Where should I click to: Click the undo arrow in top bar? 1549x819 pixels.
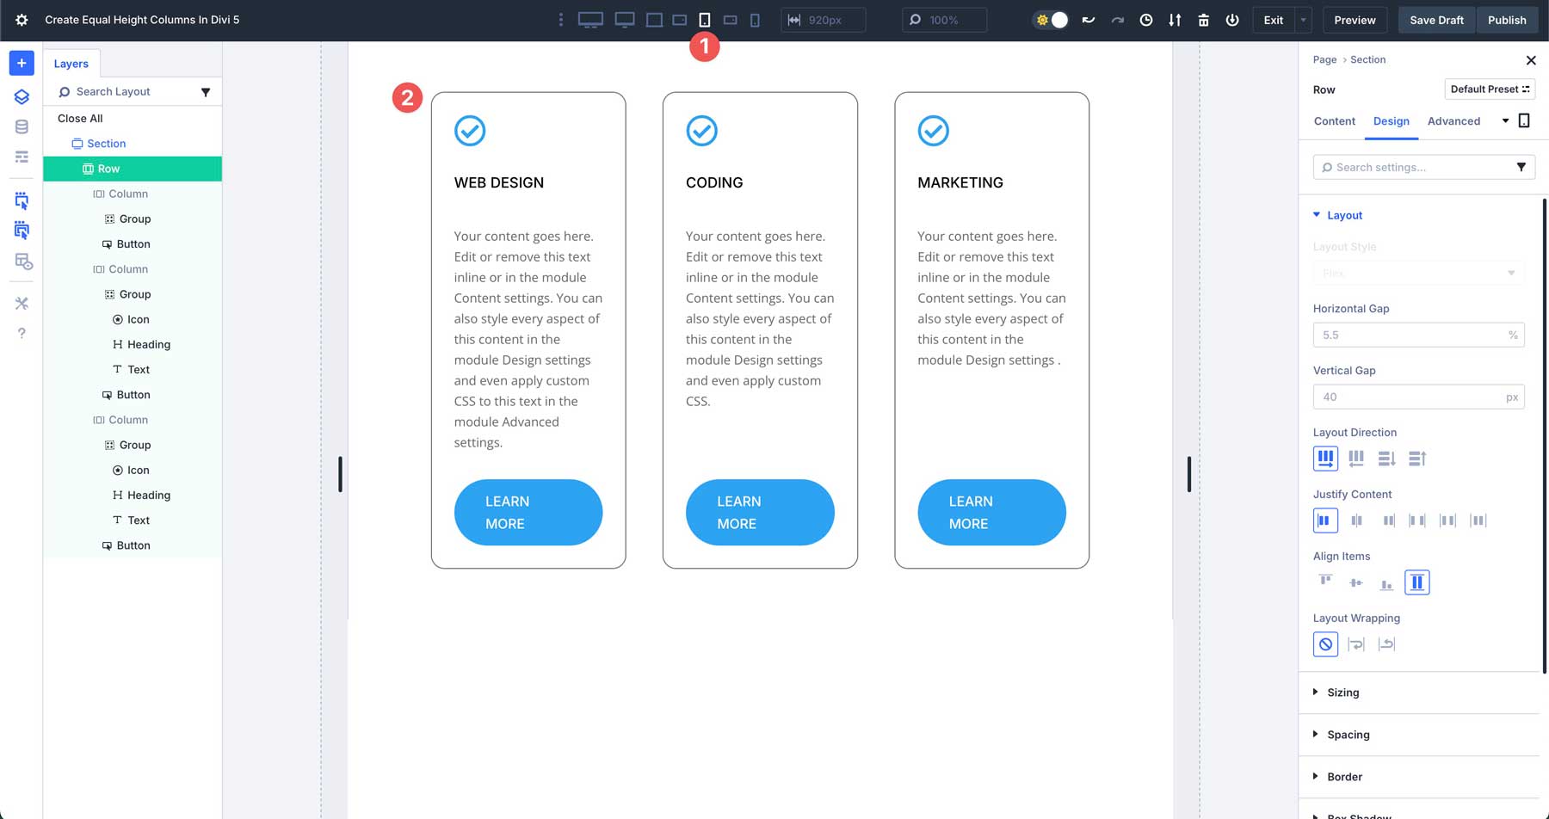coord(1089,20)
